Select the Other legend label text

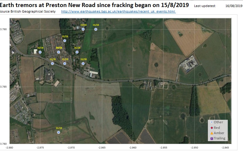point(218,122)
